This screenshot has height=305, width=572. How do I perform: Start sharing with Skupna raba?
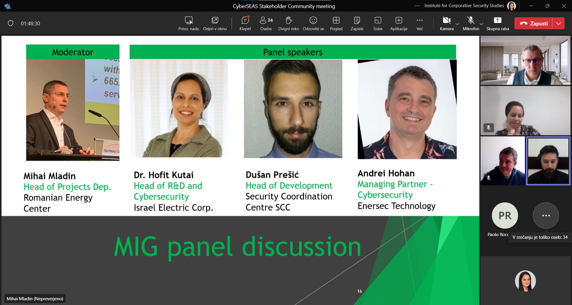point(498,23)
